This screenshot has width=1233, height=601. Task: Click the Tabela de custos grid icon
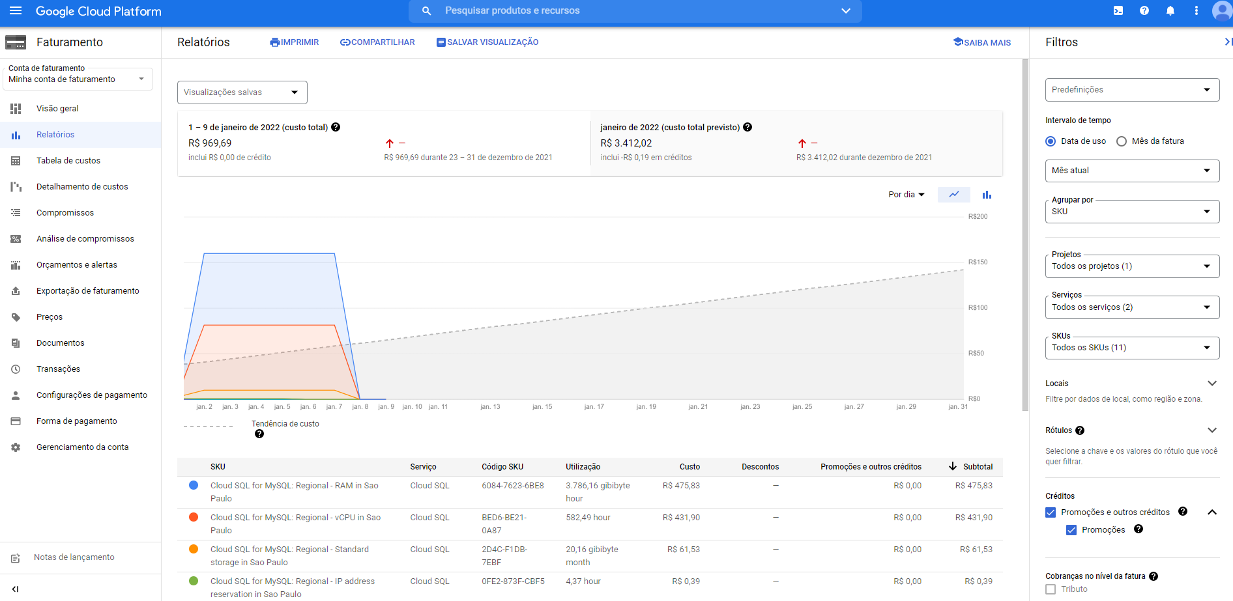point(16,161)
